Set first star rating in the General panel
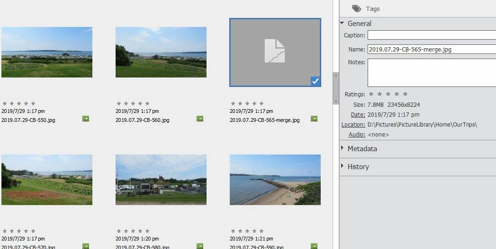 [371, 94]
